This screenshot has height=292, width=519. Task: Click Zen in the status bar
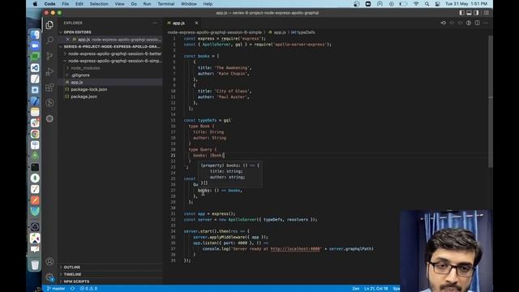[x=356, y=289]
